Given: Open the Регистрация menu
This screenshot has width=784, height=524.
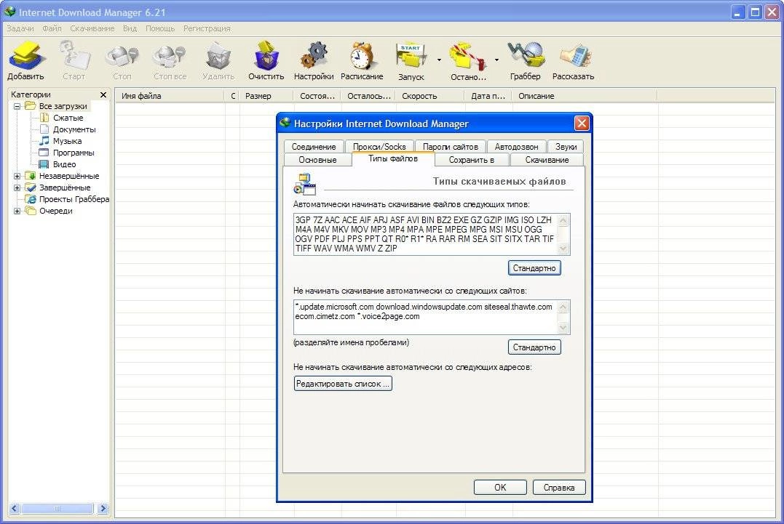Looking at the screenshot, I should point(207,28).
